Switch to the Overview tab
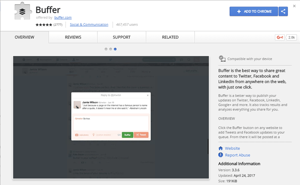Screen dimensions: 300x185 [24, 37]
